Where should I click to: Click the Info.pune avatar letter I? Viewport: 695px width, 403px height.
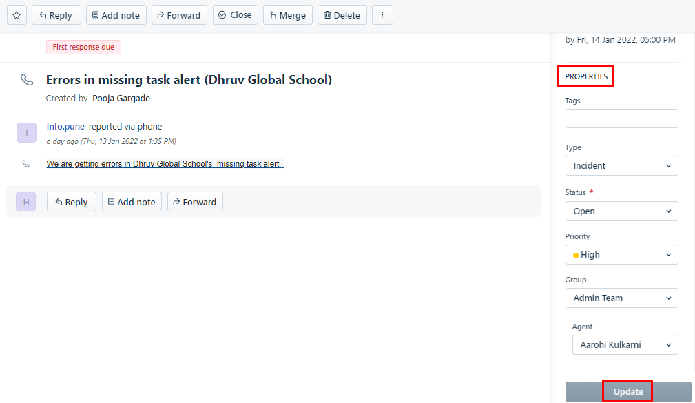click(x=27, y=132)
